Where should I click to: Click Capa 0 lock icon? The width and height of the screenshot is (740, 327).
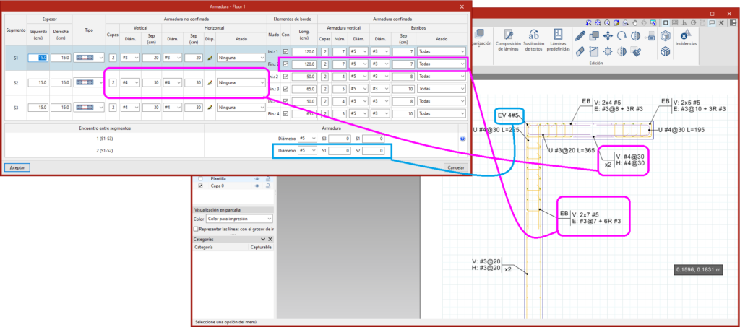pyautogui.click(x=268, y=186)
